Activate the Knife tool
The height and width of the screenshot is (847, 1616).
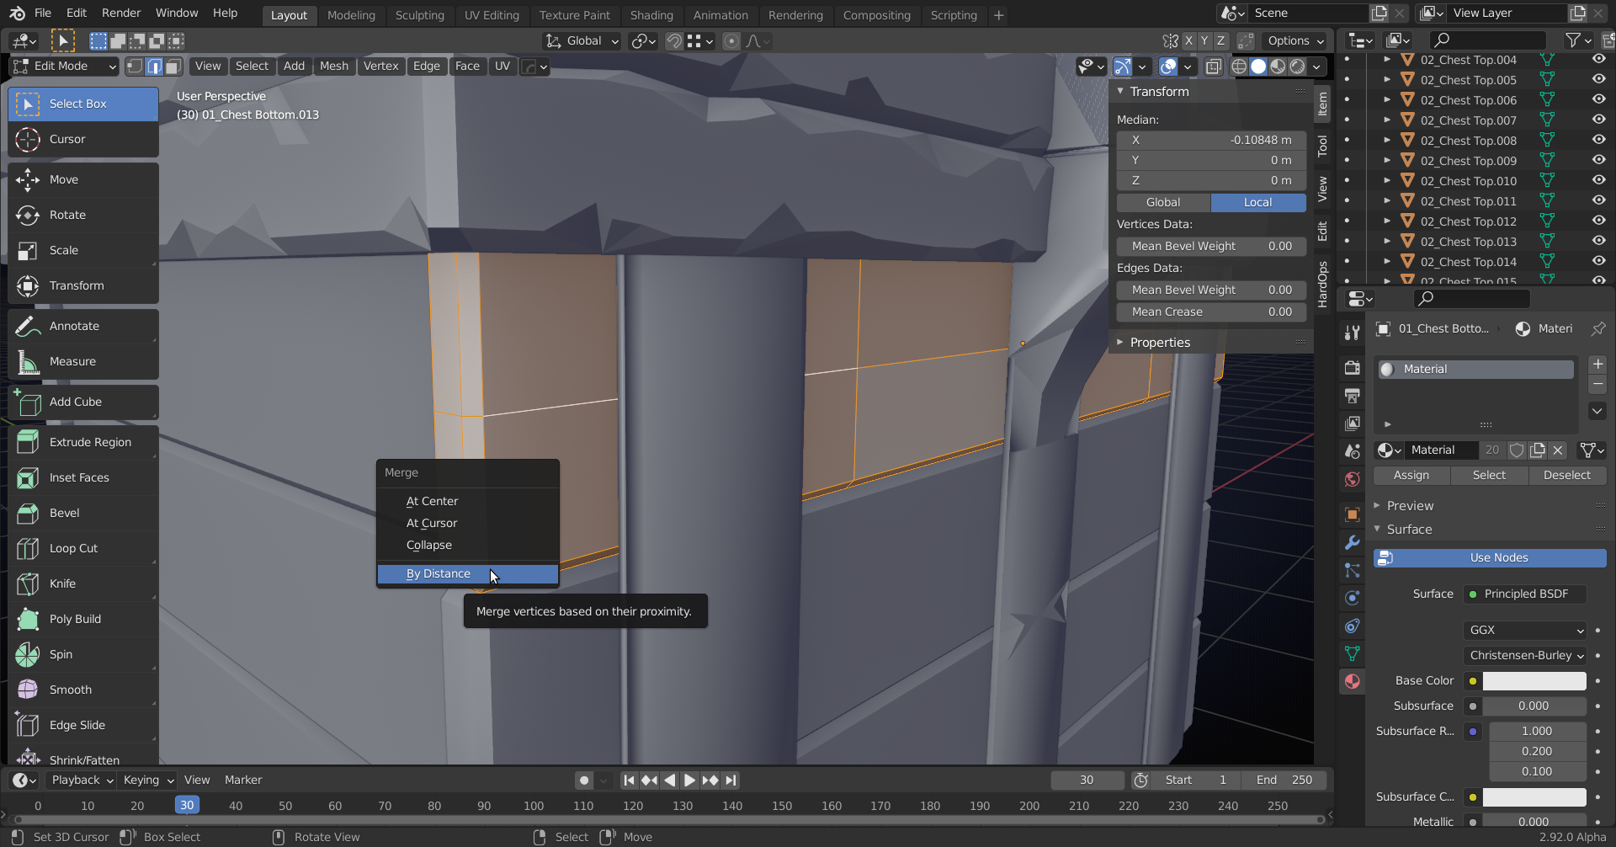[x=82, y=583]
